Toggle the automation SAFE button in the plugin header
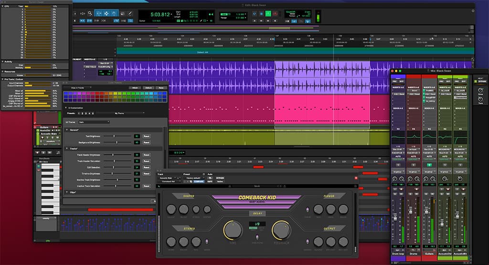The image size is (489, 265). (x=210, y=181)
